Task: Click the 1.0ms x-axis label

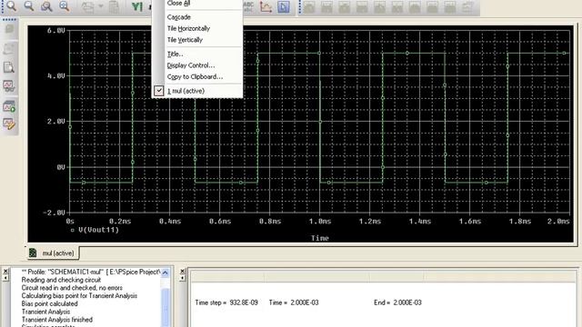Action: [x=320, y=222]
